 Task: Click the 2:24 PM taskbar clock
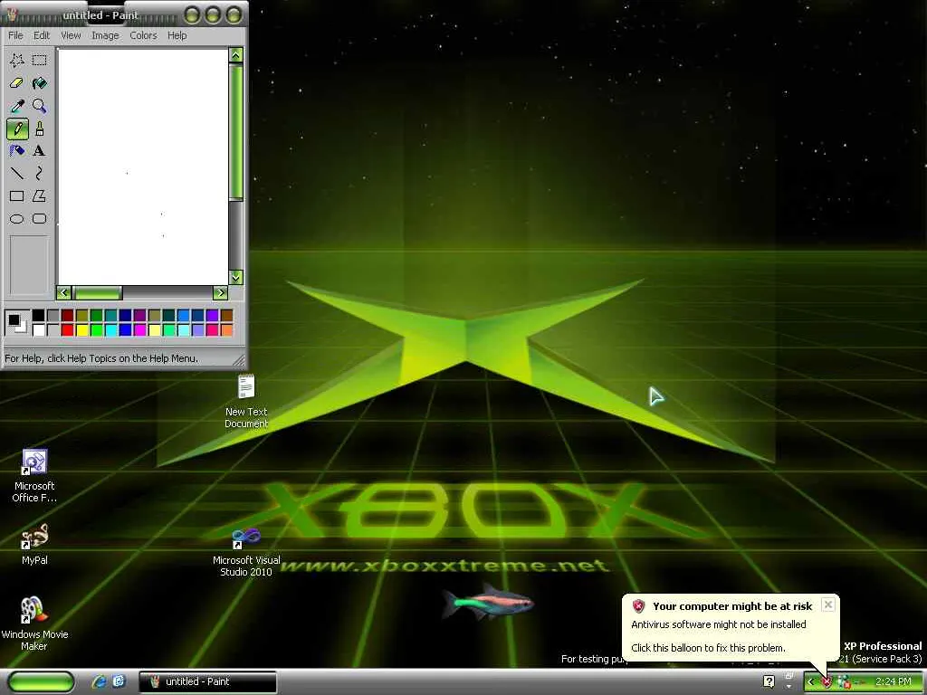(894, 682)
